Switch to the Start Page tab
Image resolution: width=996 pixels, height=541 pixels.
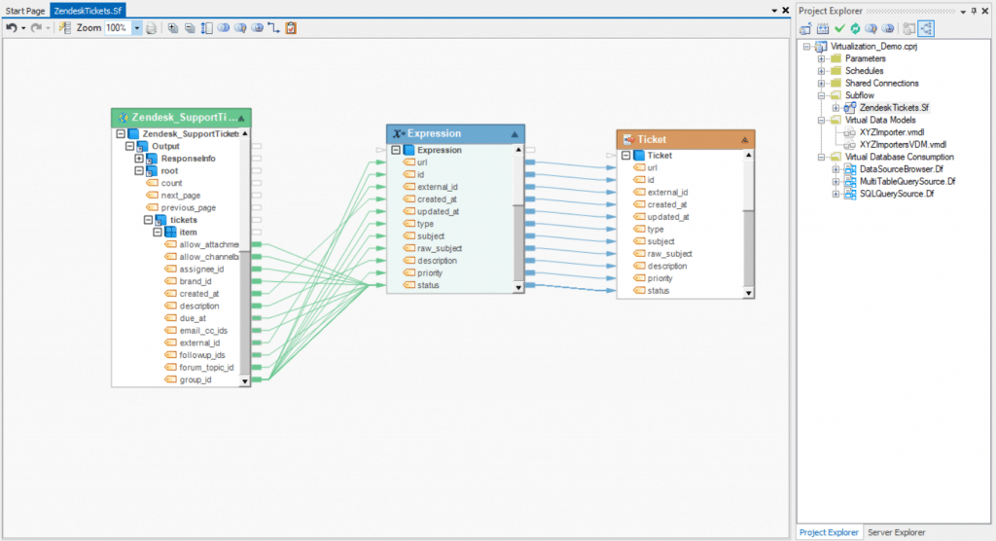coord(25,10)
